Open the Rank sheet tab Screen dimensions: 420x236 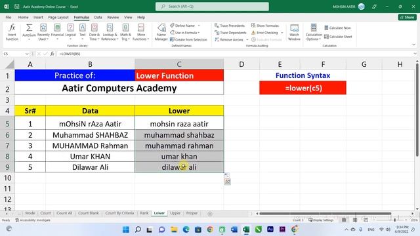click(x=144, y=213)
